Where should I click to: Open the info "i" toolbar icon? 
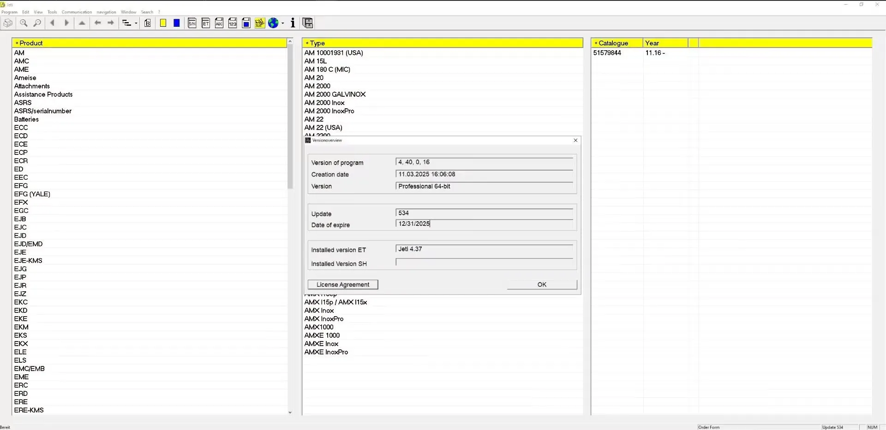[x=292, y=23]
